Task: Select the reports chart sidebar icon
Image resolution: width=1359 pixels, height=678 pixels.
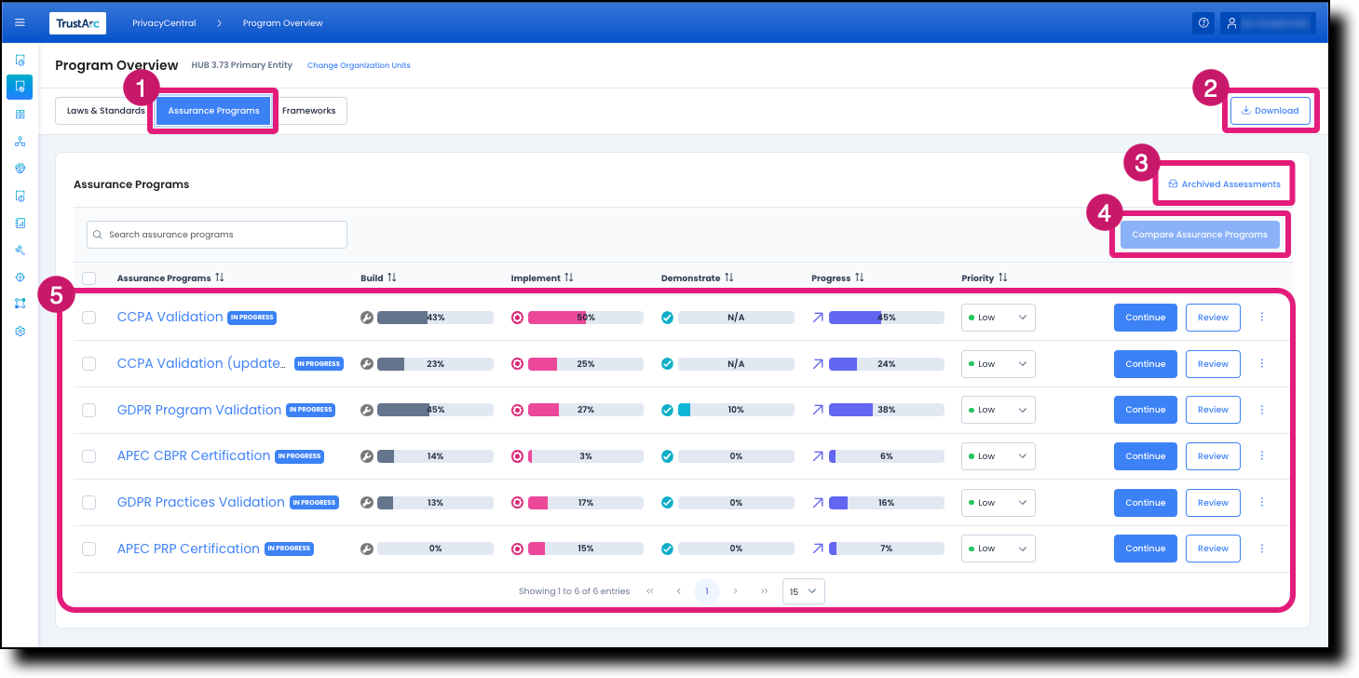Action: (20, 223)
